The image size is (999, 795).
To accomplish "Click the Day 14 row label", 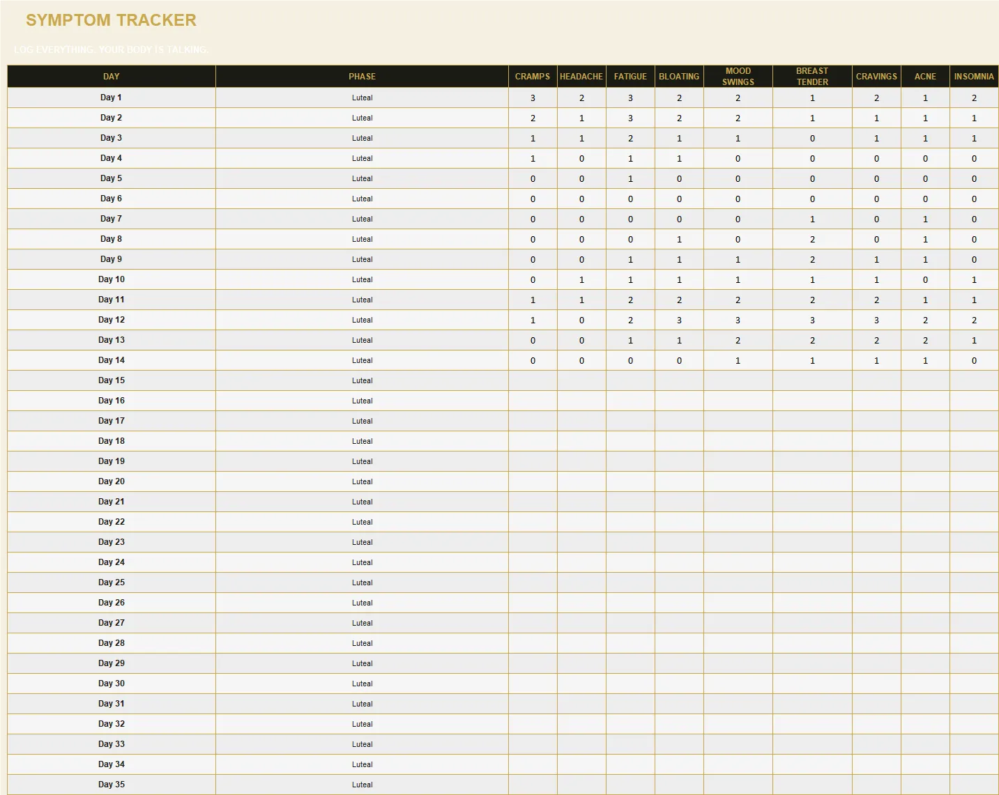I will coord(112,360).
